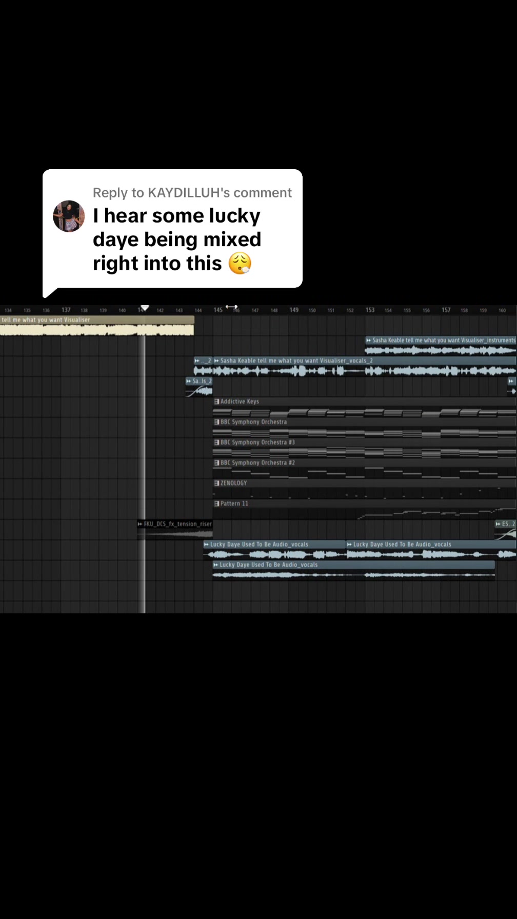Click the ES..2 clip waveform curve
Image resolution: width=517 pixels, height=919 pixels.
tap(505, 534)
